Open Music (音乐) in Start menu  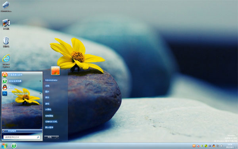(47, 97)
